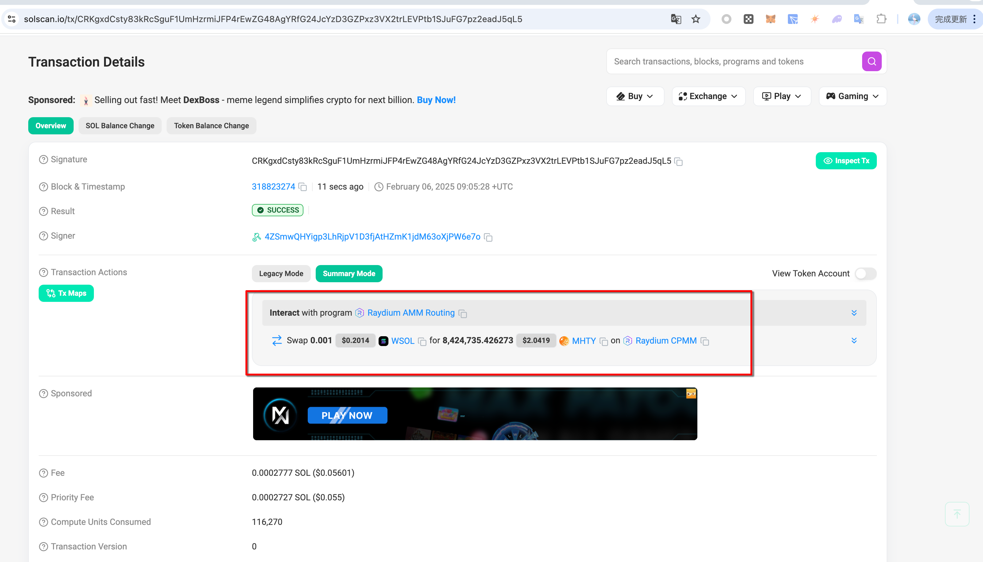
Task: Click the search transactions input field
Action: coord(733,61)
